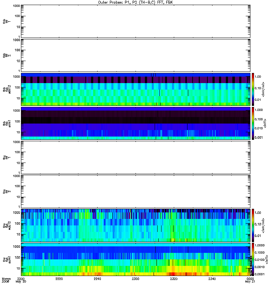The width and height of the screenshot is (271, 289).
Task: Click the "0.010" color bar tick label
Action: (259, 128)
